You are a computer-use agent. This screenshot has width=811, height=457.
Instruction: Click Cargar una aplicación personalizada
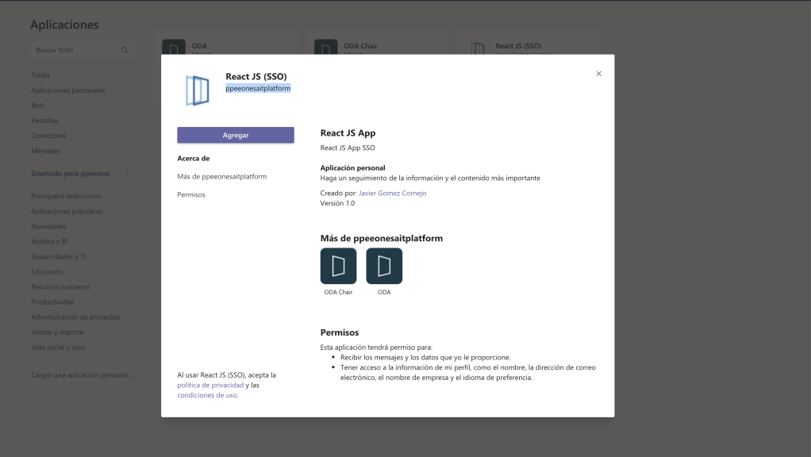tap(82, 374)
